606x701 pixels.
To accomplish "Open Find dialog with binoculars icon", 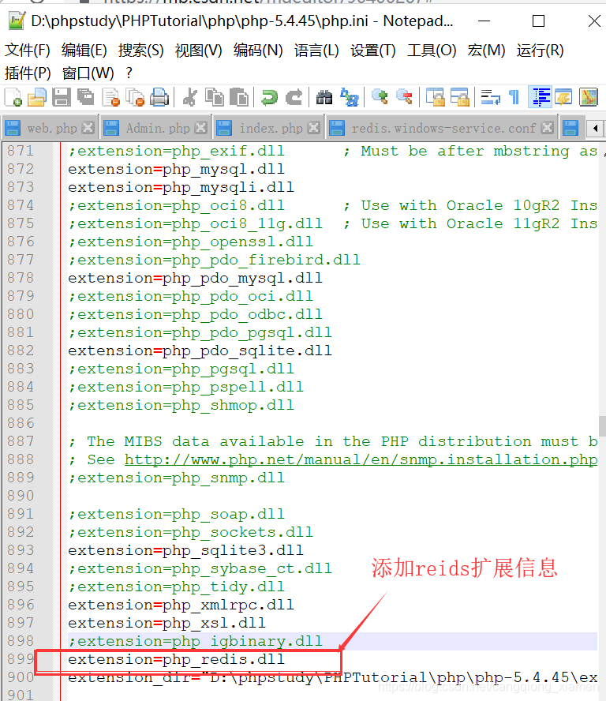I will pyautogui.click(x=324, y=97).
